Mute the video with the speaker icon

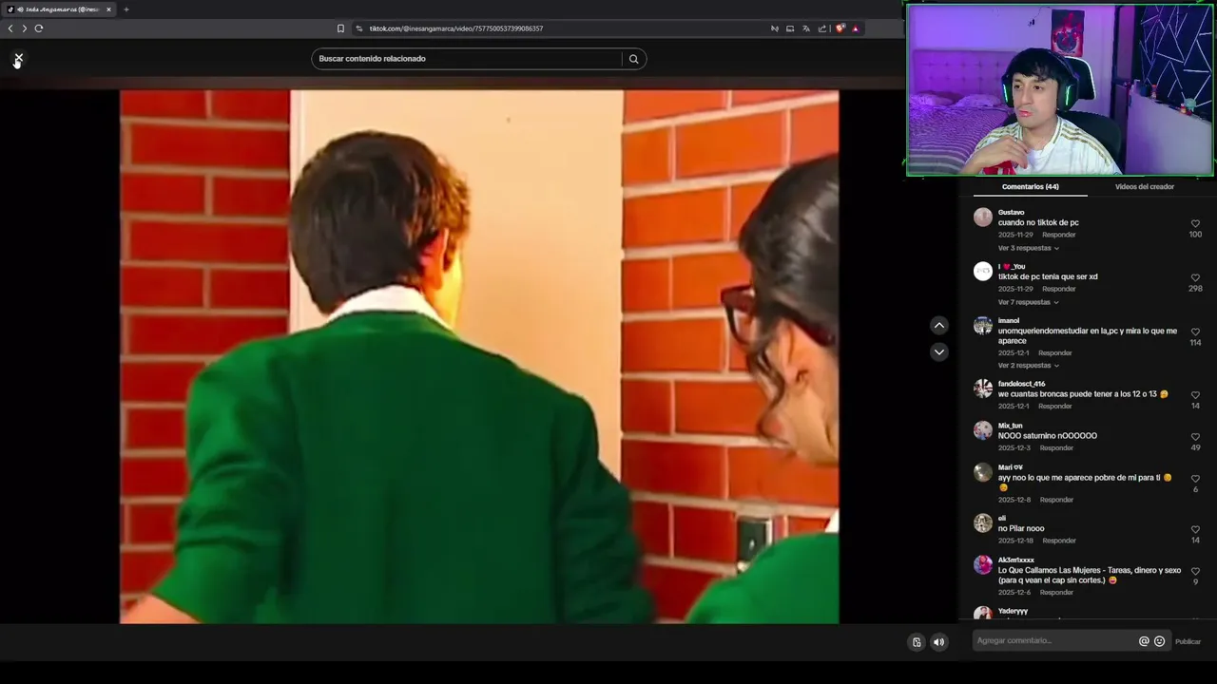[x=939, y=642]
